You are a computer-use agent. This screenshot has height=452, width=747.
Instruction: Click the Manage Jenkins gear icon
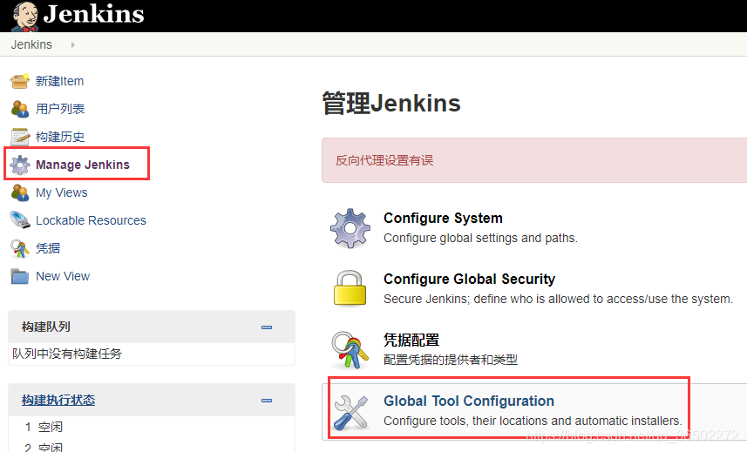pos(19,165)
